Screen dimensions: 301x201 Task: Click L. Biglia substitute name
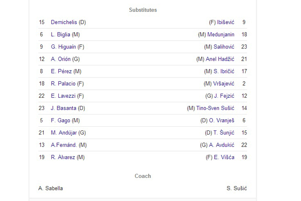coord(61,34)
